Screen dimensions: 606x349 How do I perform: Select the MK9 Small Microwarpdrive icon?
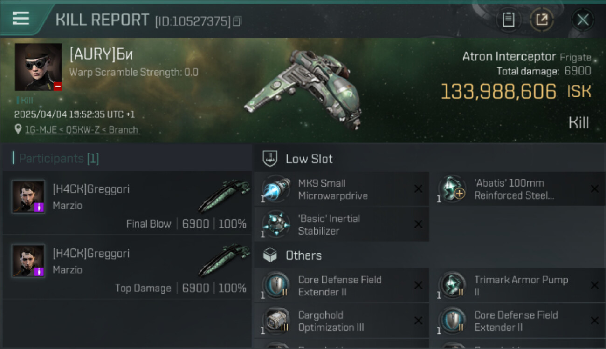(x=276, y=189)
